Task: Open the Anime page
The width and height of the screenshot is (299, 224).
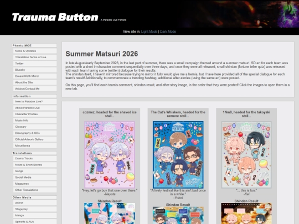Action: (x=35, y=203)
